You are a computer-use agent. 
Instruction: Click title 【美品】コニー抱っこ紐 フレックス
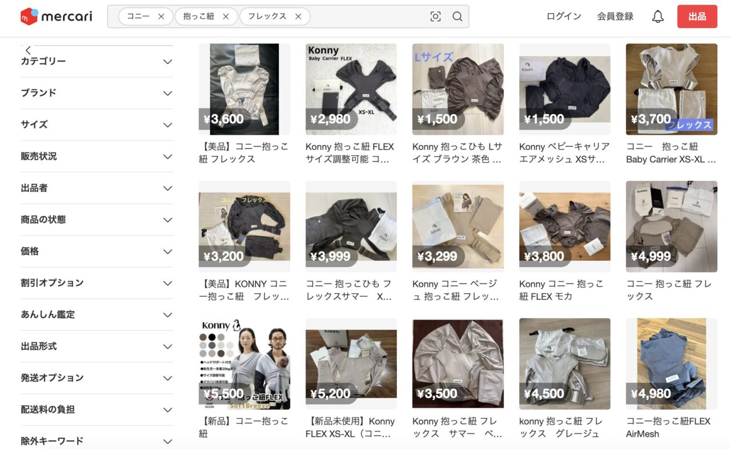[244, 153]
